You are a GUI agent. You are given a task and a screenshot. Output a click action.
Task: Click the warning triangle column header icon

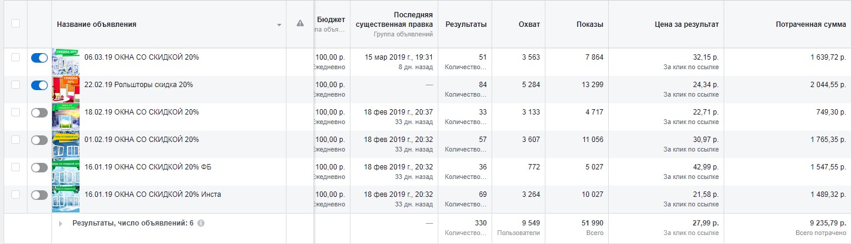click(x=300, y=24)
